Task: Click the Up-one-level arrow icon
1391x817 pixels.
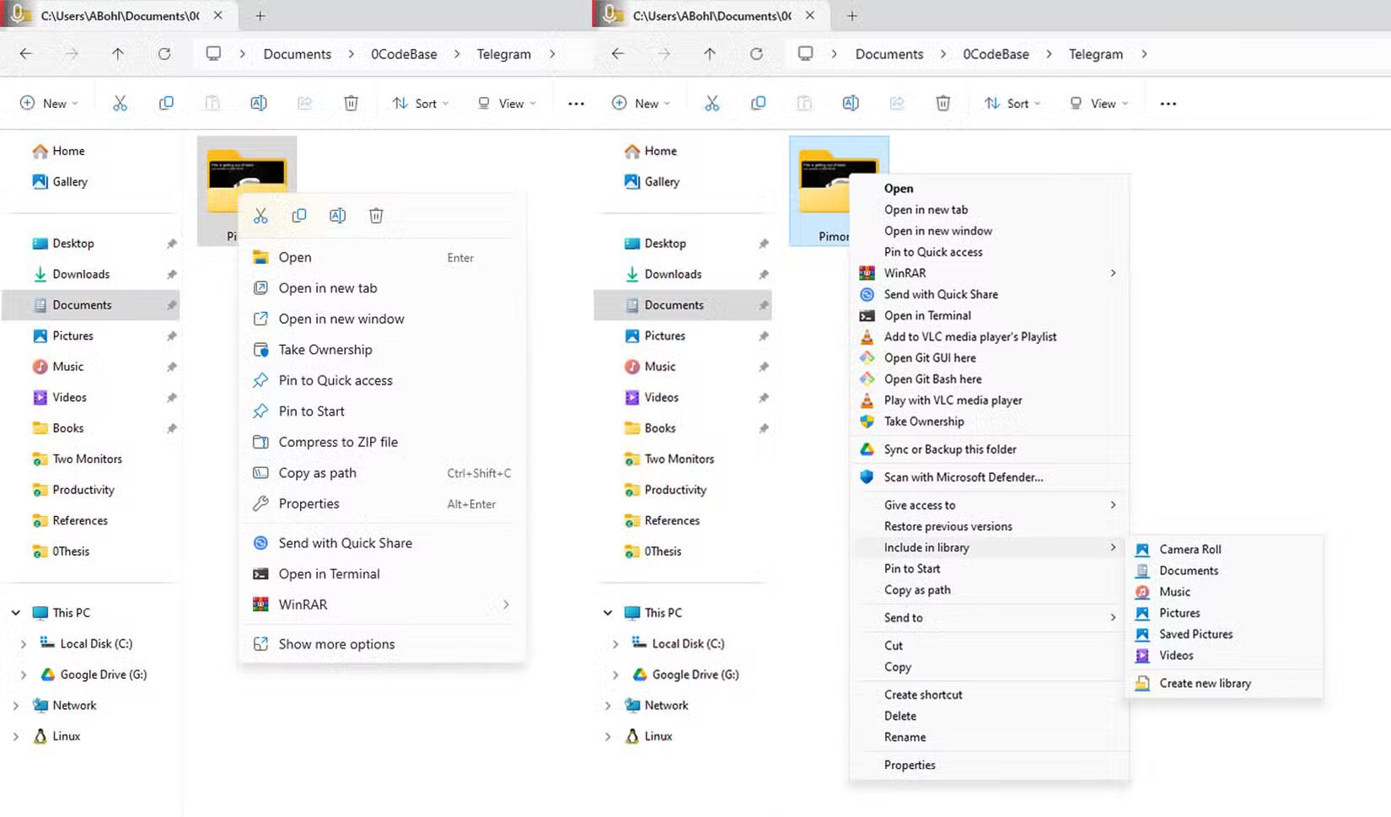Action: pos(118,53)
